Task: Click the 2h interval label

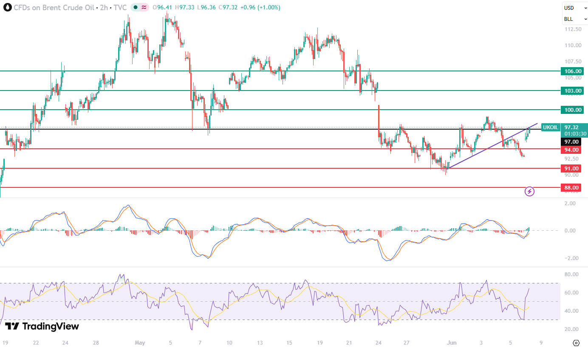Action: pyautogui.click(x=104, y=8)
